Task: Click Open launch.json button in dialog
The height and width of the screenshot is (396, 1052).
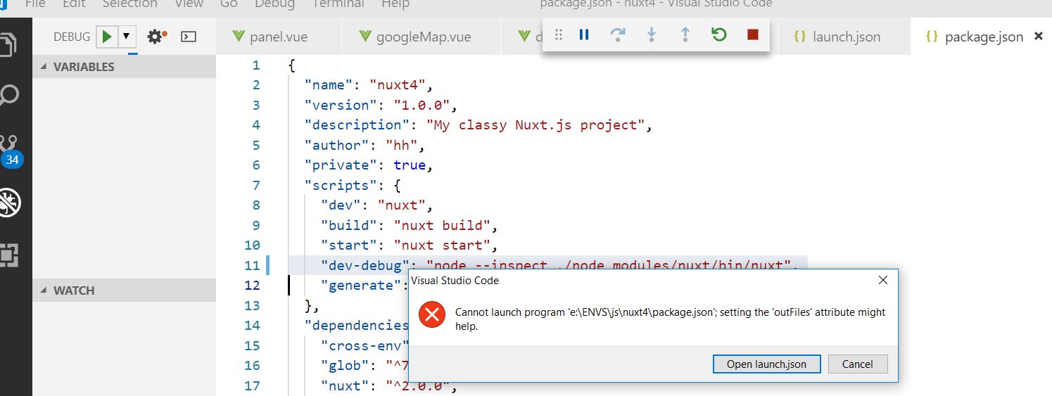Action: pyautogui.click(x=766, y=364)
